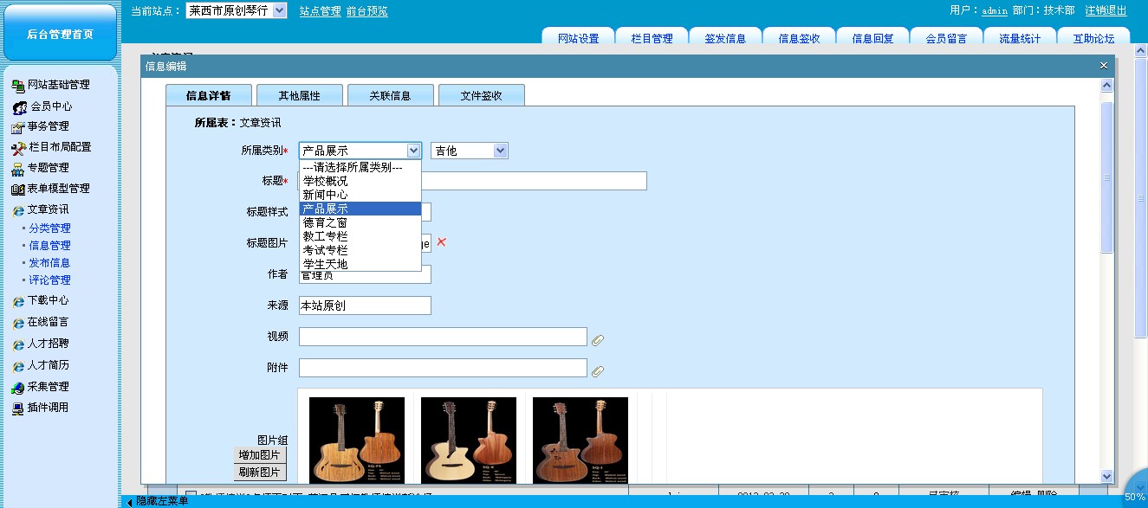
Task: Open 会员中心 via its sidebar icon
Action: [x=19, y=107]
